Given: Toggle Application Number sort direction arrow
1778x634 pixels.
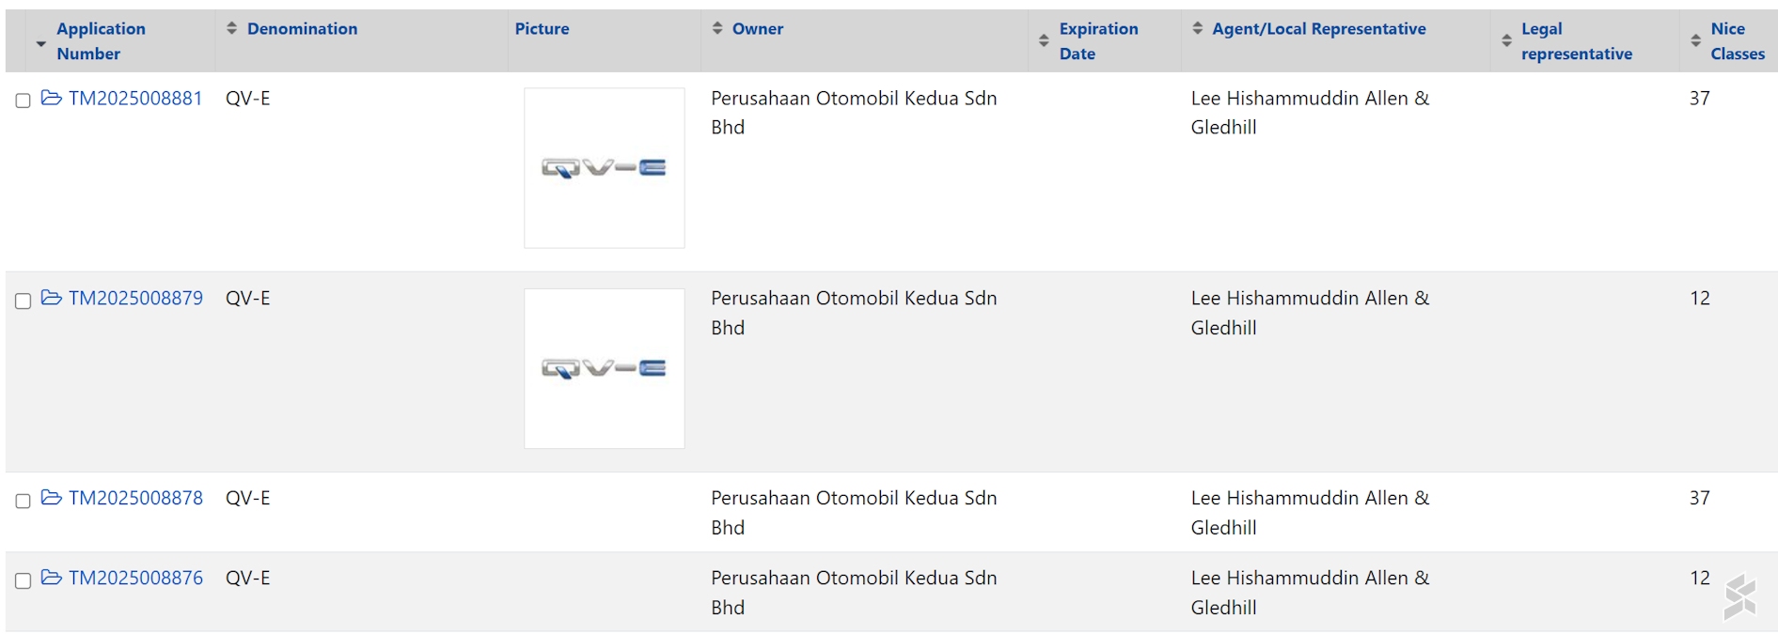Looking at the screenshot, I should click(40, 43).
